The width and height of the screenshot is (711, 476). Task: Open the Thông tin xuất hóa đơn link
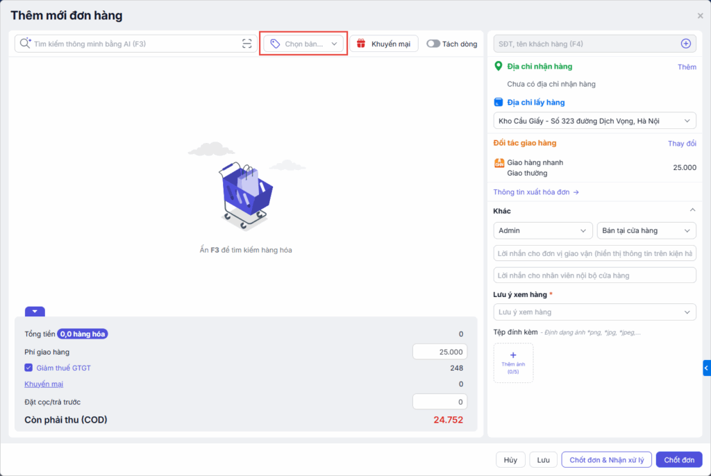pos(536,192)
